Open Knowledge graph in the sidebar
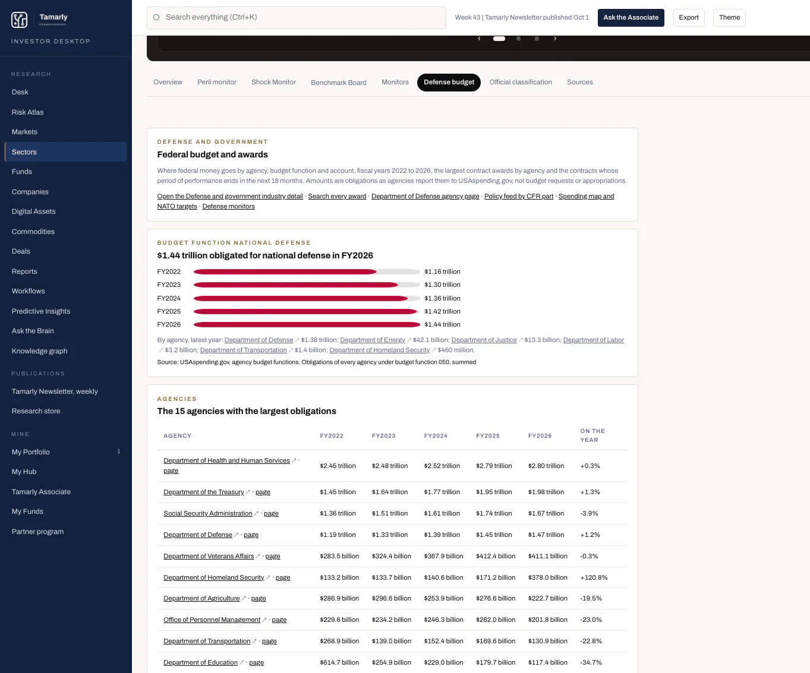The width and height of the screenshot is (810, 673). (66, 351)
